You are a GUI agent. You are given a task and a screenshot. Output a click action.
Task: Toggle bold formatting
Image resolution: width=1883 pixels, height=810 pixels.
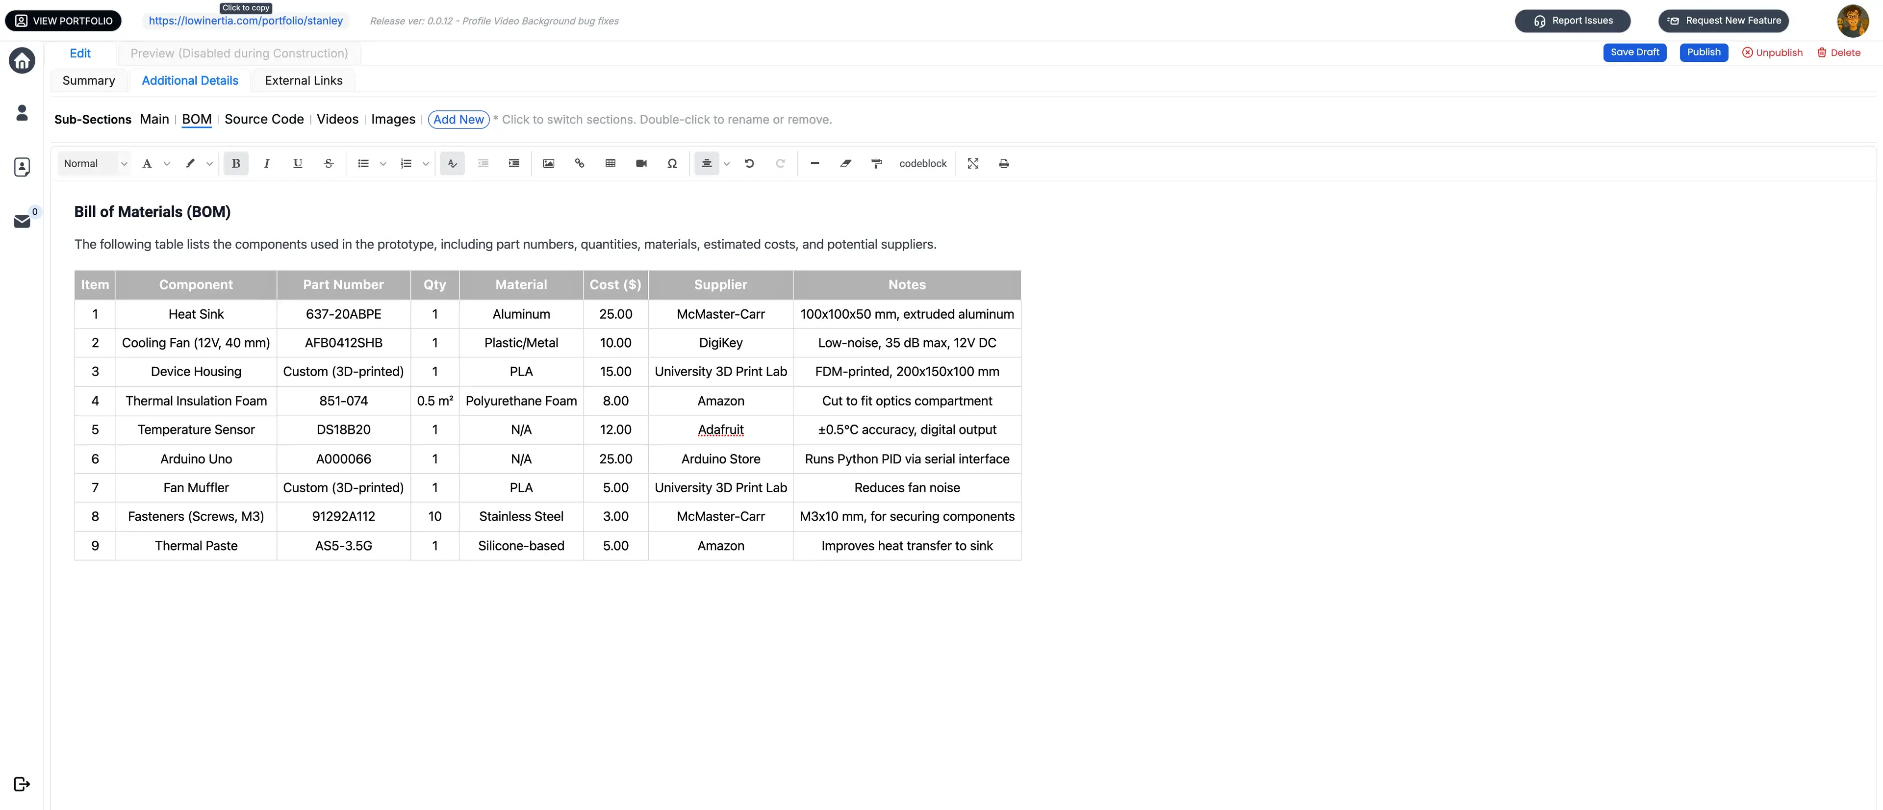(235, 163)
